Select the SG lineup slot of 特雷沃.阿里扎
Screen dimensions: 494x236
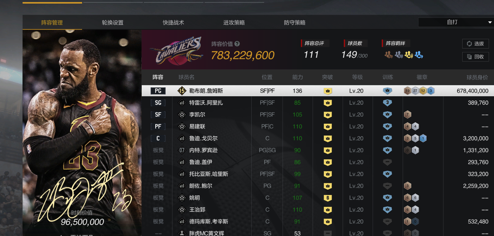click(x=158, y=103)
